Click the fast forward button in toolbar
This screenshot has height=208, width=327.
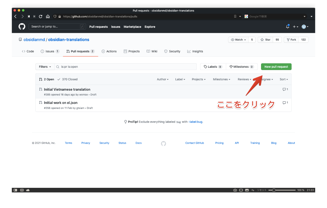coord(34,16)
